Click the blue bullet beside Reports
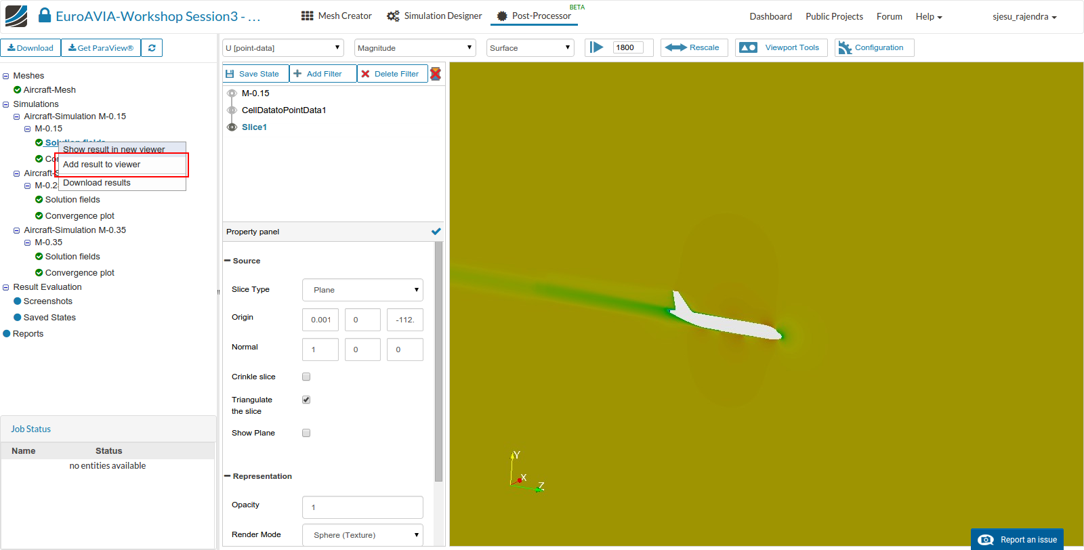 (7, 334)
